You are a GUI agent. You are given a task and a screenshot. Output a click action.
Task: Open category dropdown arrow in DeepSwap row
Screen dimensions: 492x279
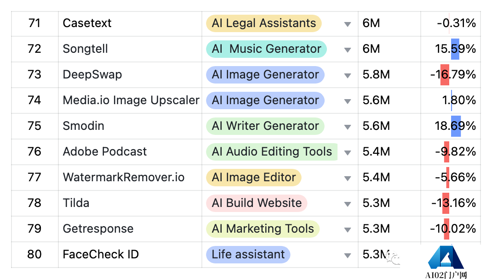347,75
